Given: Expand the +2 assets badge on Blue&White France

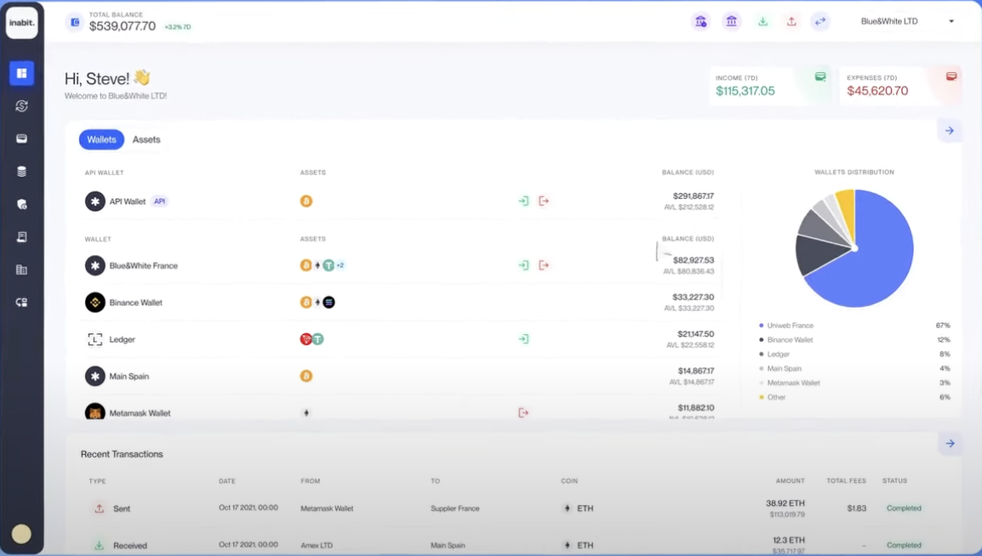Looking at the screenshot, I should (x=340, y=264).
